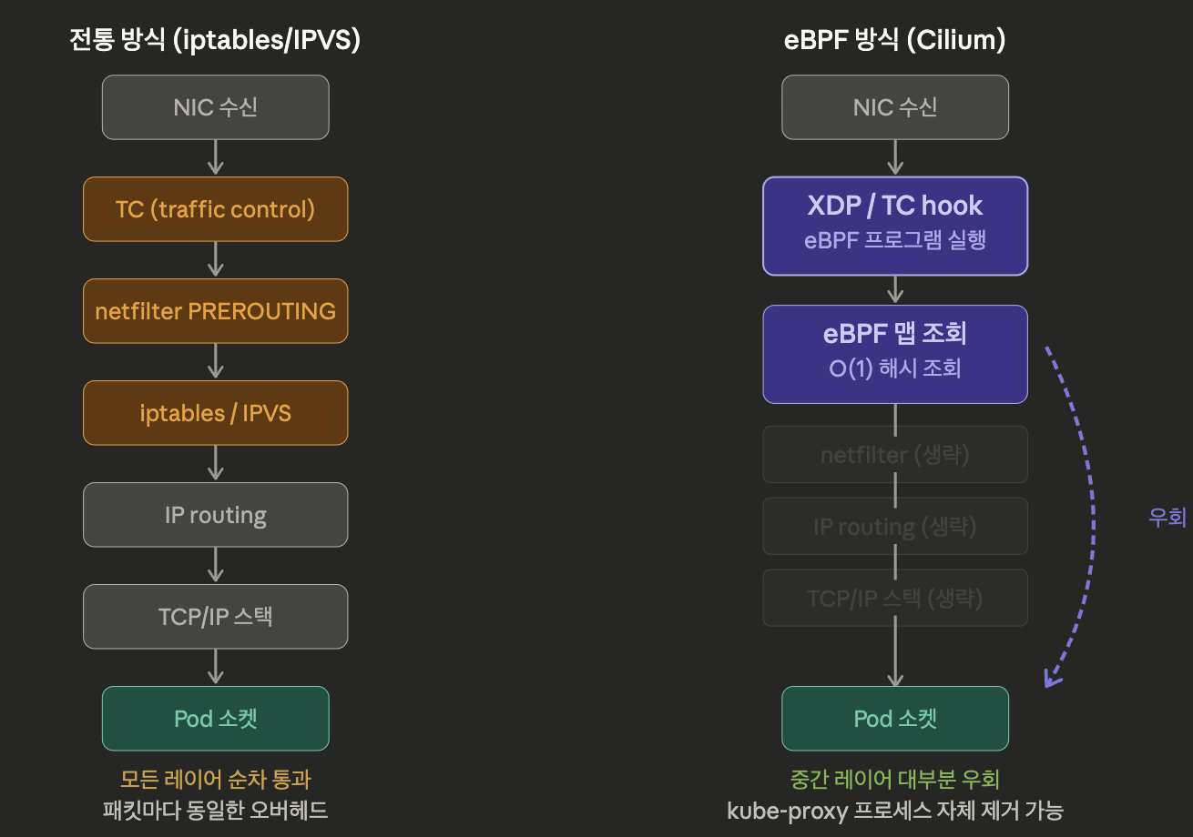This screenshot has width=1193, height=837.
Task: Click 'Pod 소켓' box in the 전통 방식 diagram
Action: click(215, 719)
